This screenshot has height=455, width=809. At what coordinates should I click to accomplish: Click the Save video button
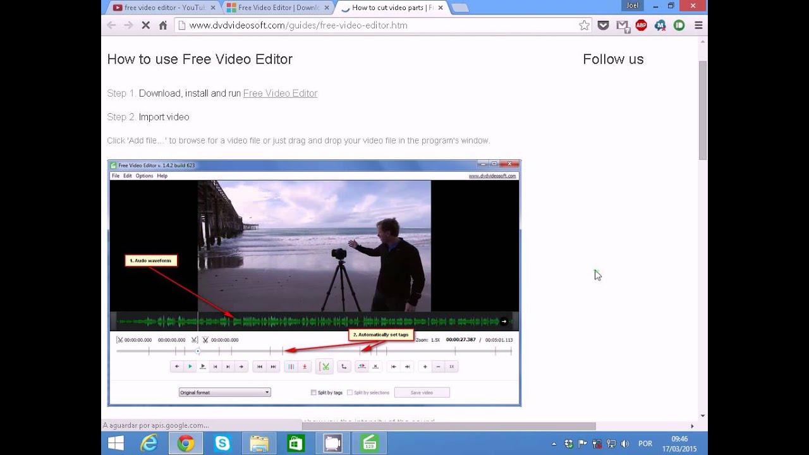[422, 392]
